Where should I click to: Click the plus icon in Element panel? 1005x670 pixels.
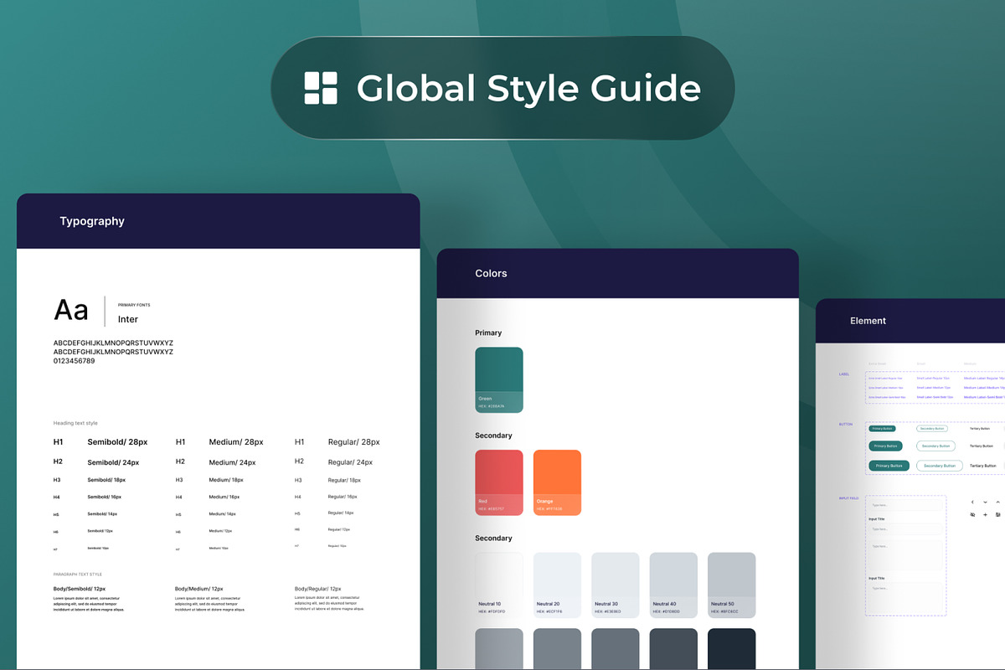pos(985,514)
